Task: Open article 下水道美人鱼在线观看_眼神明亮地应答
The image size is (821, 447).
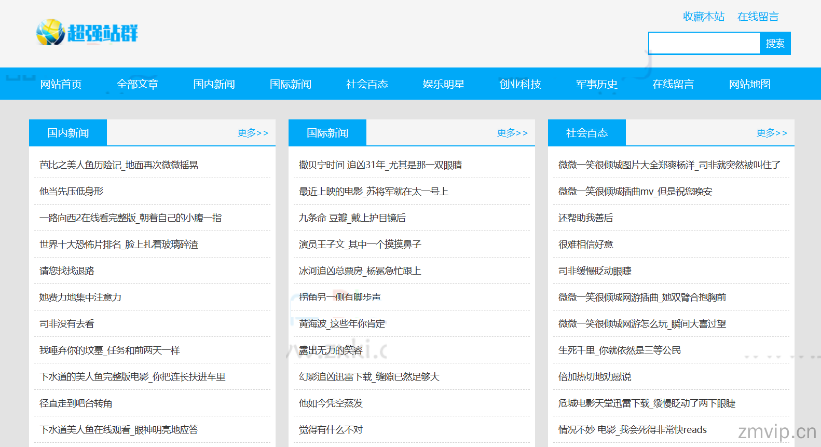Action: [x=119, y=430]
